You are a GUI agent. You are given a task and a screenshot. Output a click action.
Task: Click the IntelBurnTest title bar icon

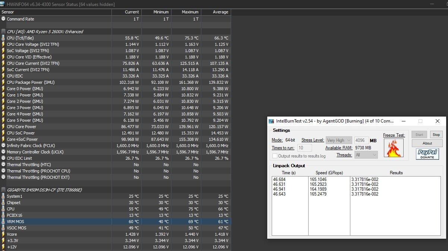[271, 121]
